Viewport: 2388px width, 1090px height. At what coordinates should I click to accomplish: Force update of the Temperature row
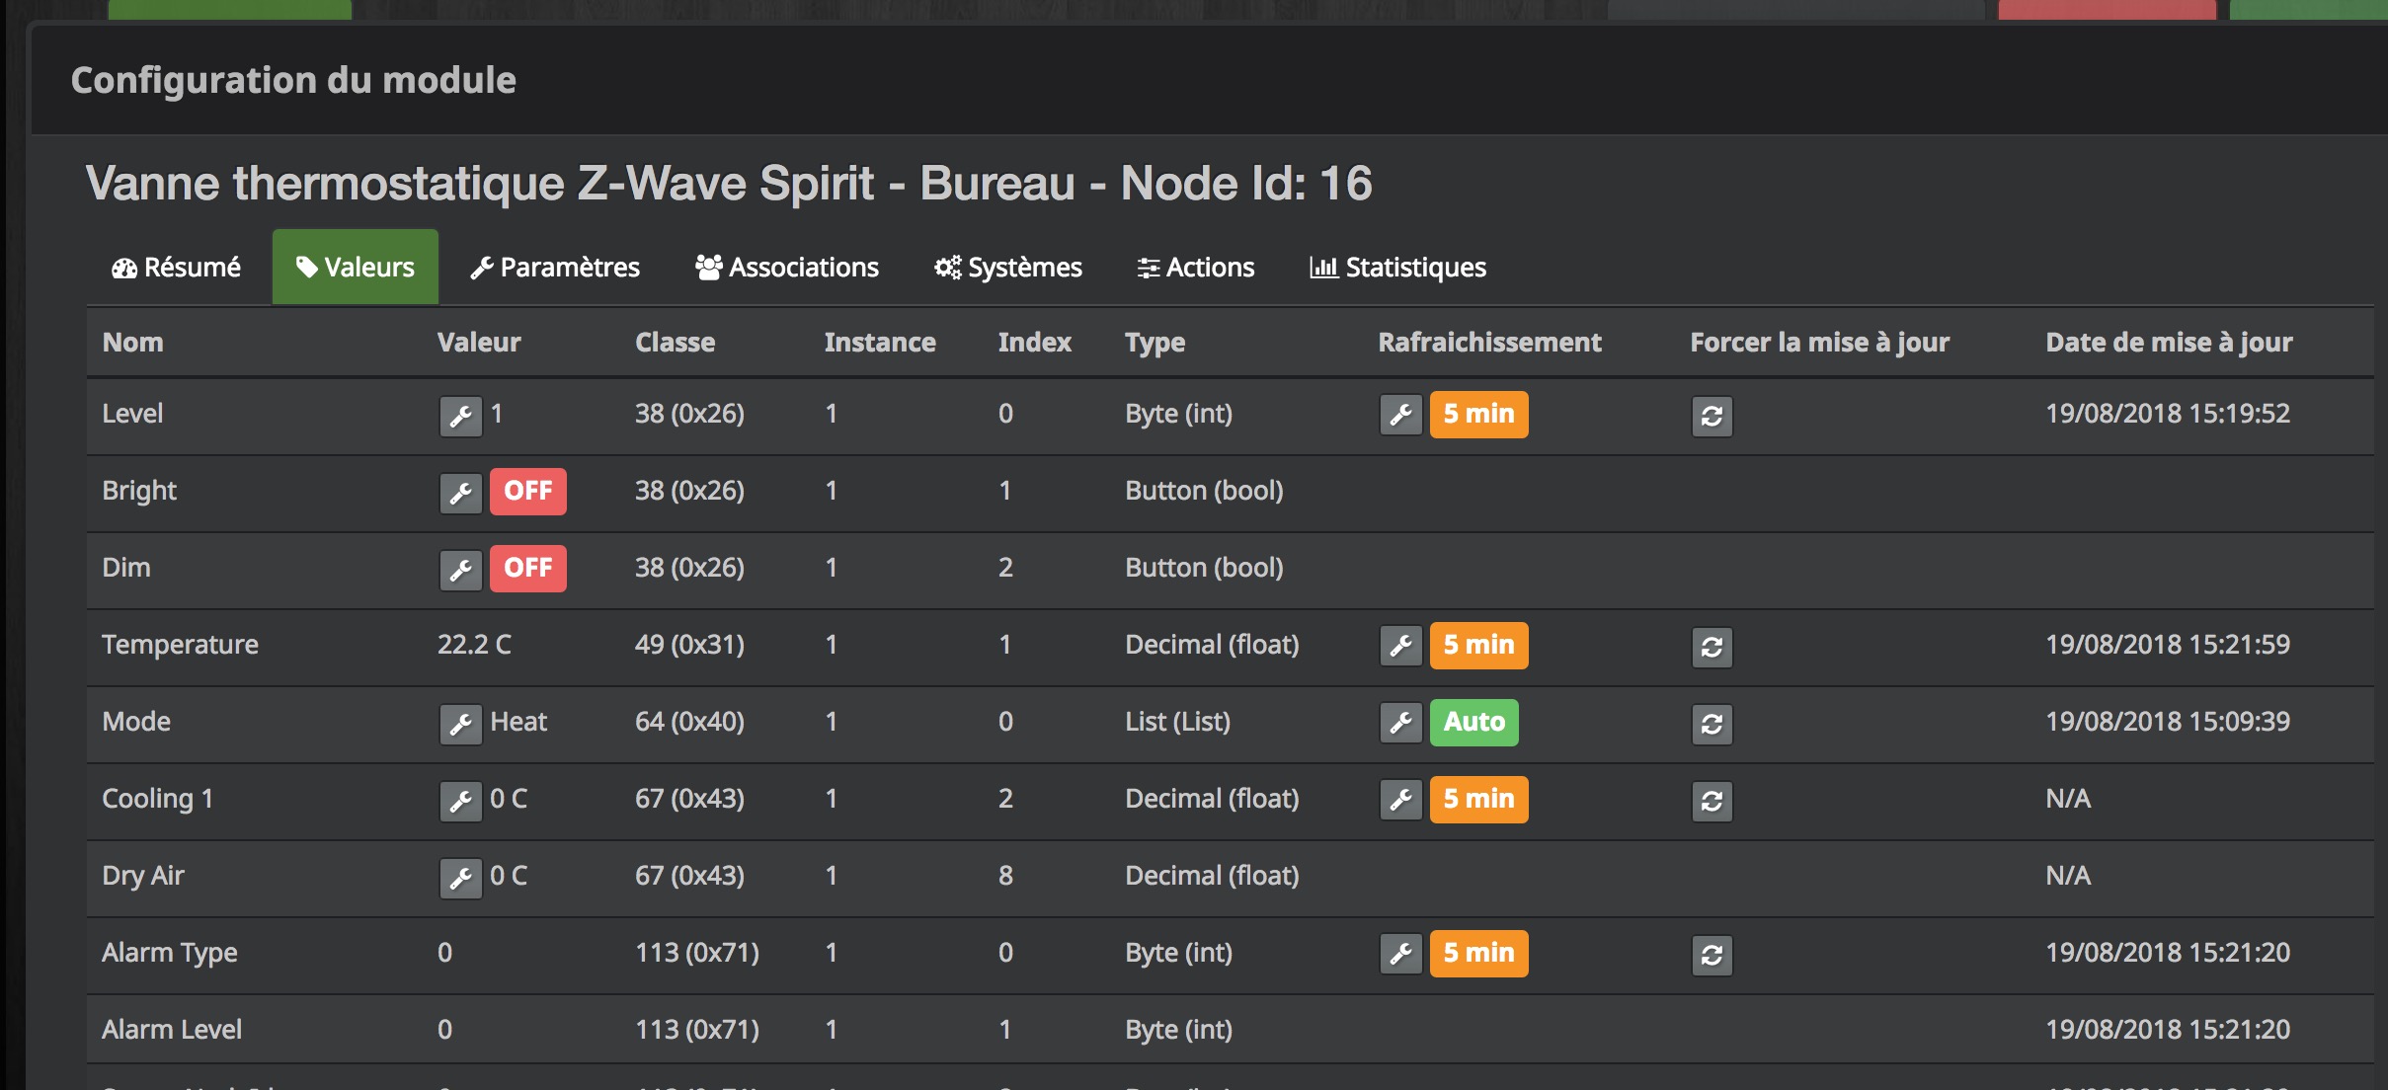click(1712, 648)
